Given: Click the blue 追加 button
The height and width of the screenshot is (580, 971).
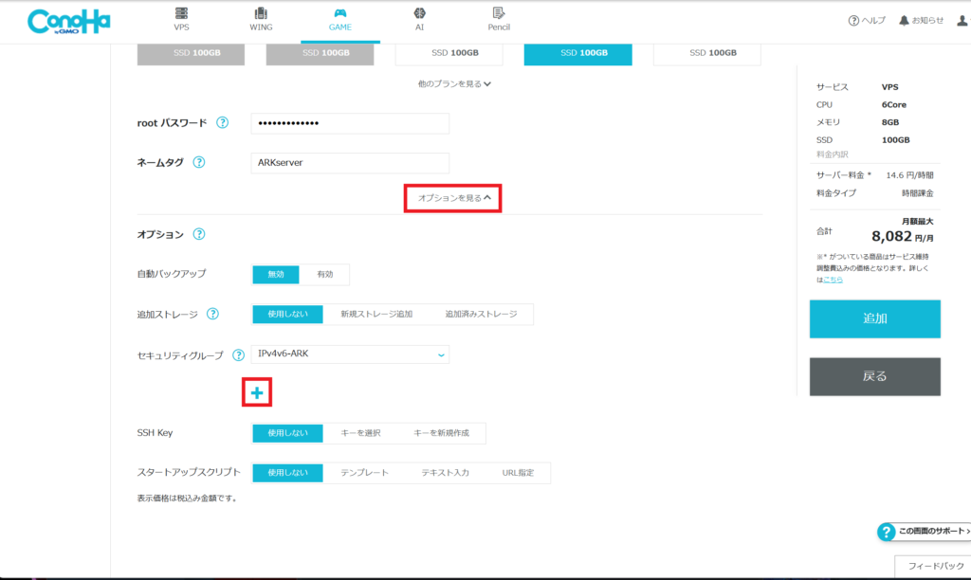Looking at the screenshot, I should (x=874, y=319).
